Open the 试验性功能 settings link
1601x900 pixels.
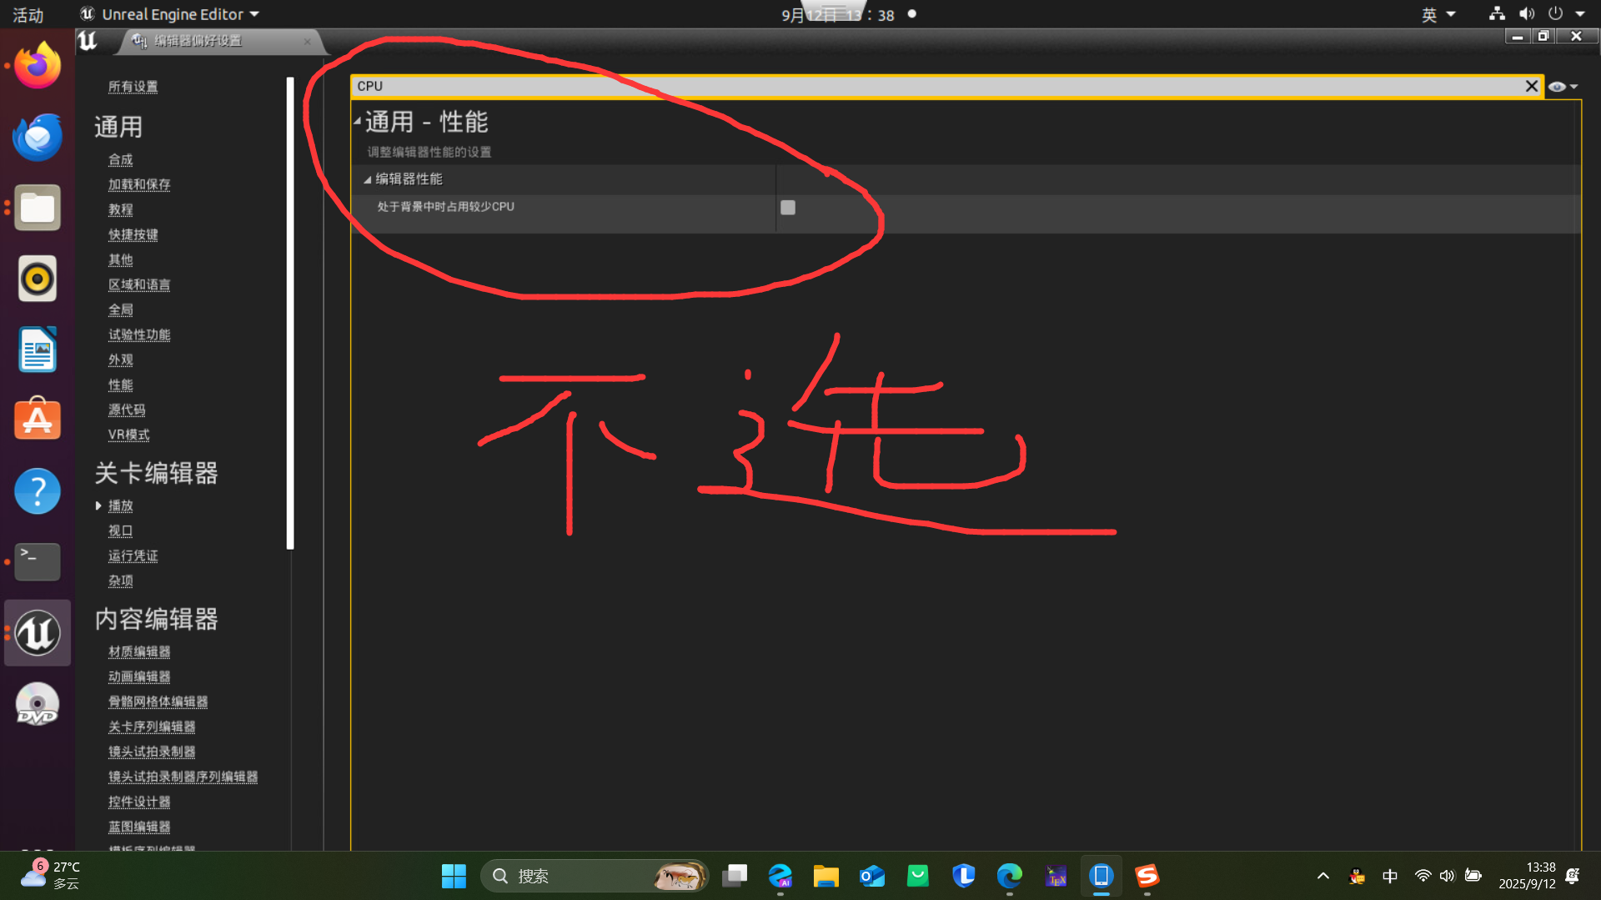tap(138, 334)
